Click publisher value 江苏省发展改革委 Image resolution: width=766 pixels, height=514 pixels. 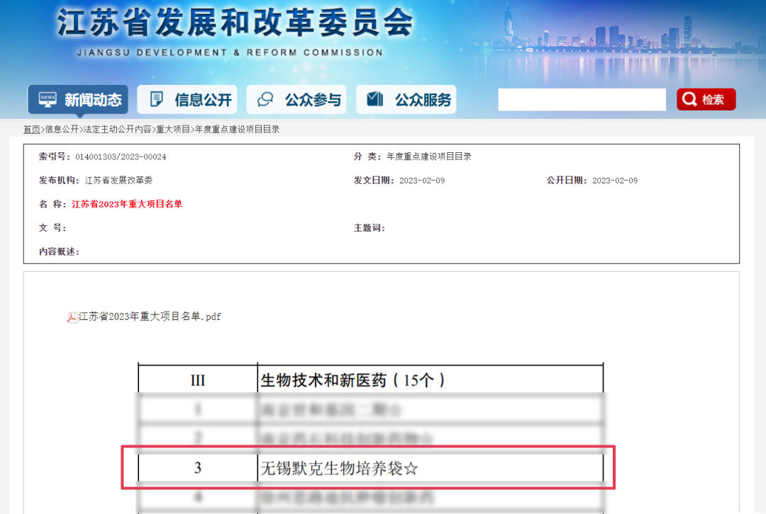(x=118, y=181)
